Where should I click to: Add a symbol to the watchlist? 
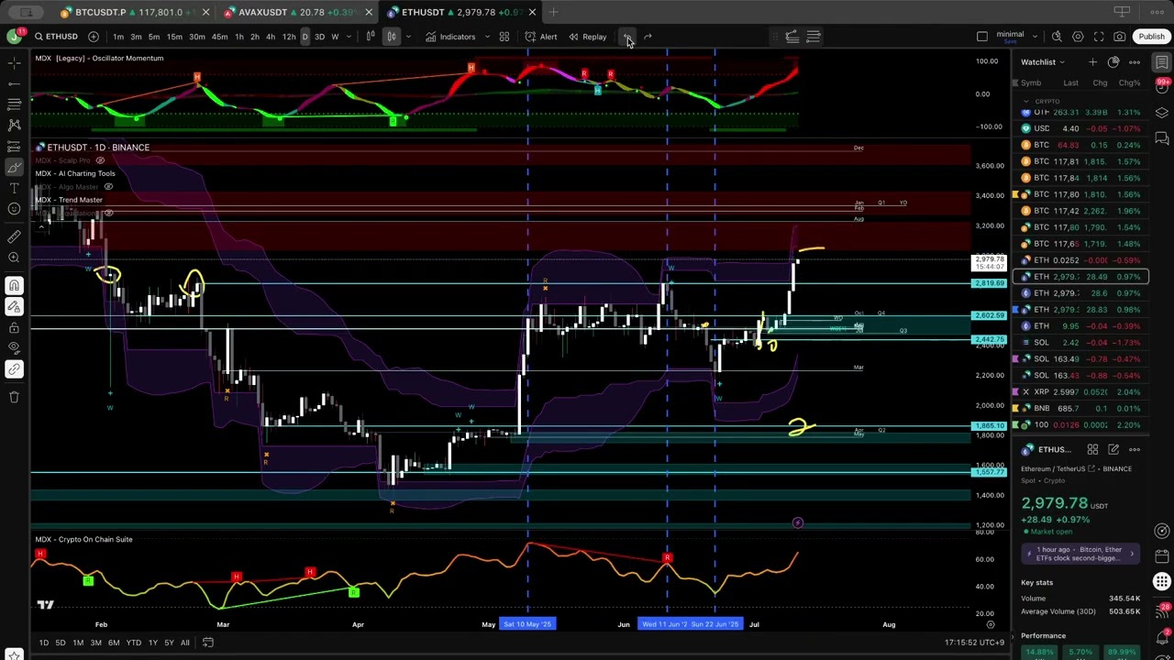pyautogui.click(x=1092, y=62)
